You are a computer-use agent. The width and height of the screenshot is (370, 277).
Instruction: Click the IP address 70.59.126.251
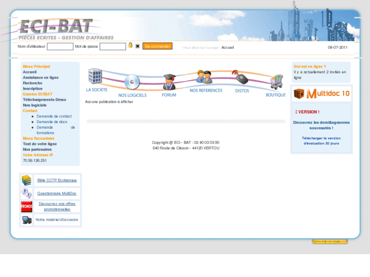point(35,161)
